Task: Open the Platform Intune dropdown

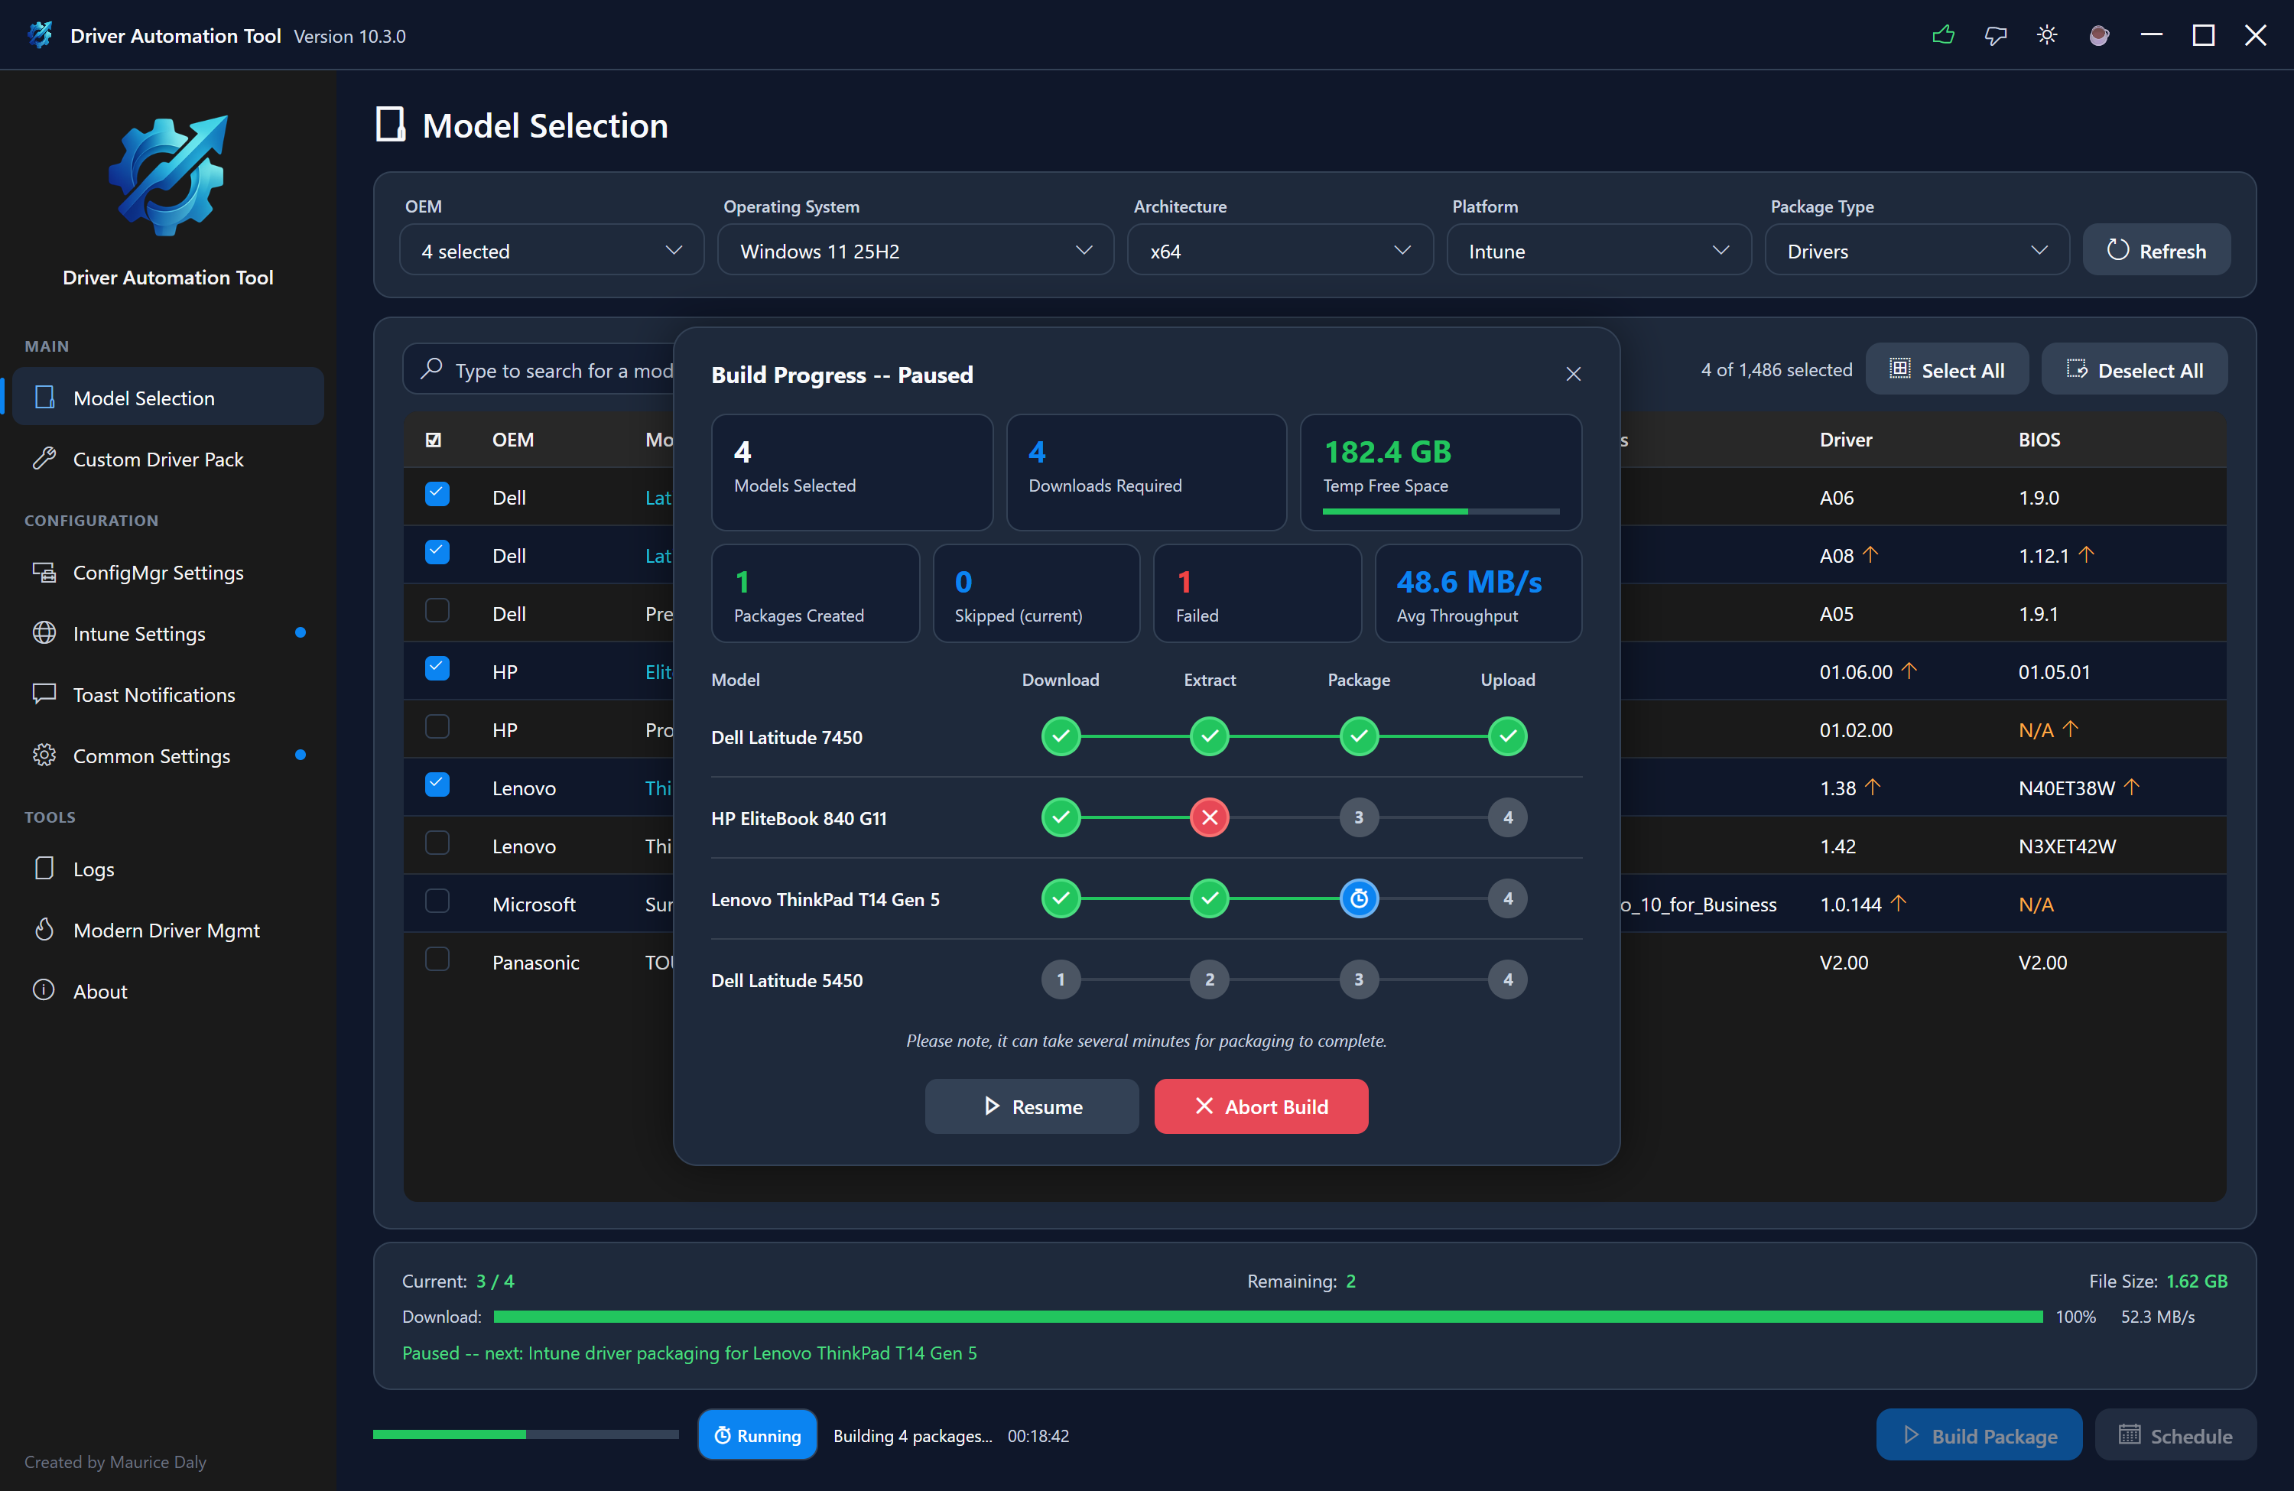Action: pos(1598,251)
